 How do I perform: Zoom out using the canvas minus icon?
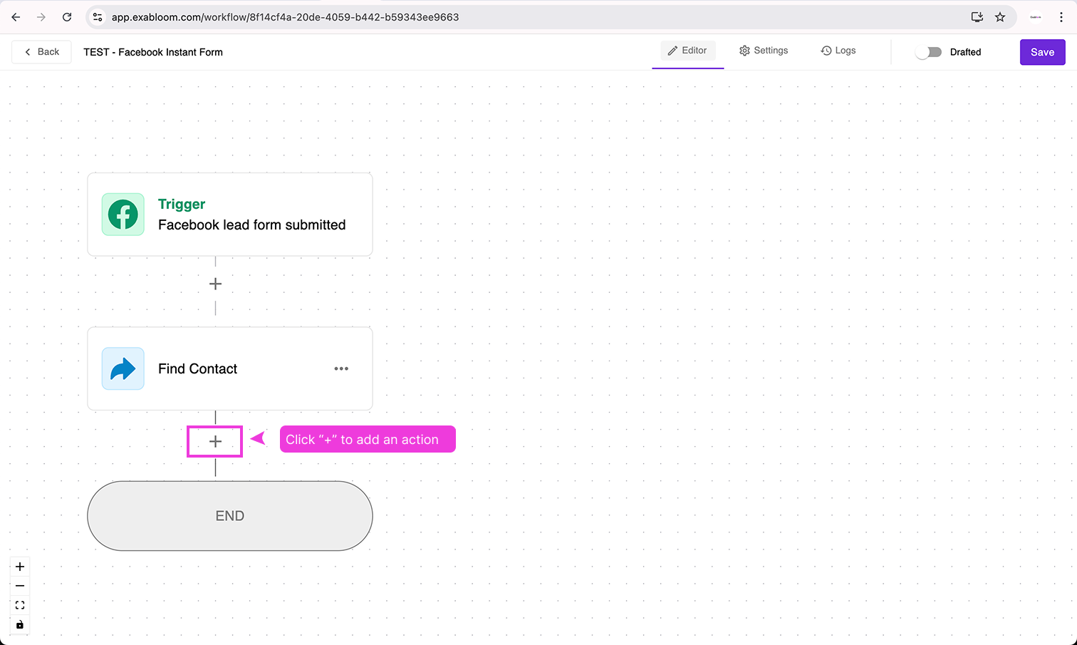click(x=19, y=585)
